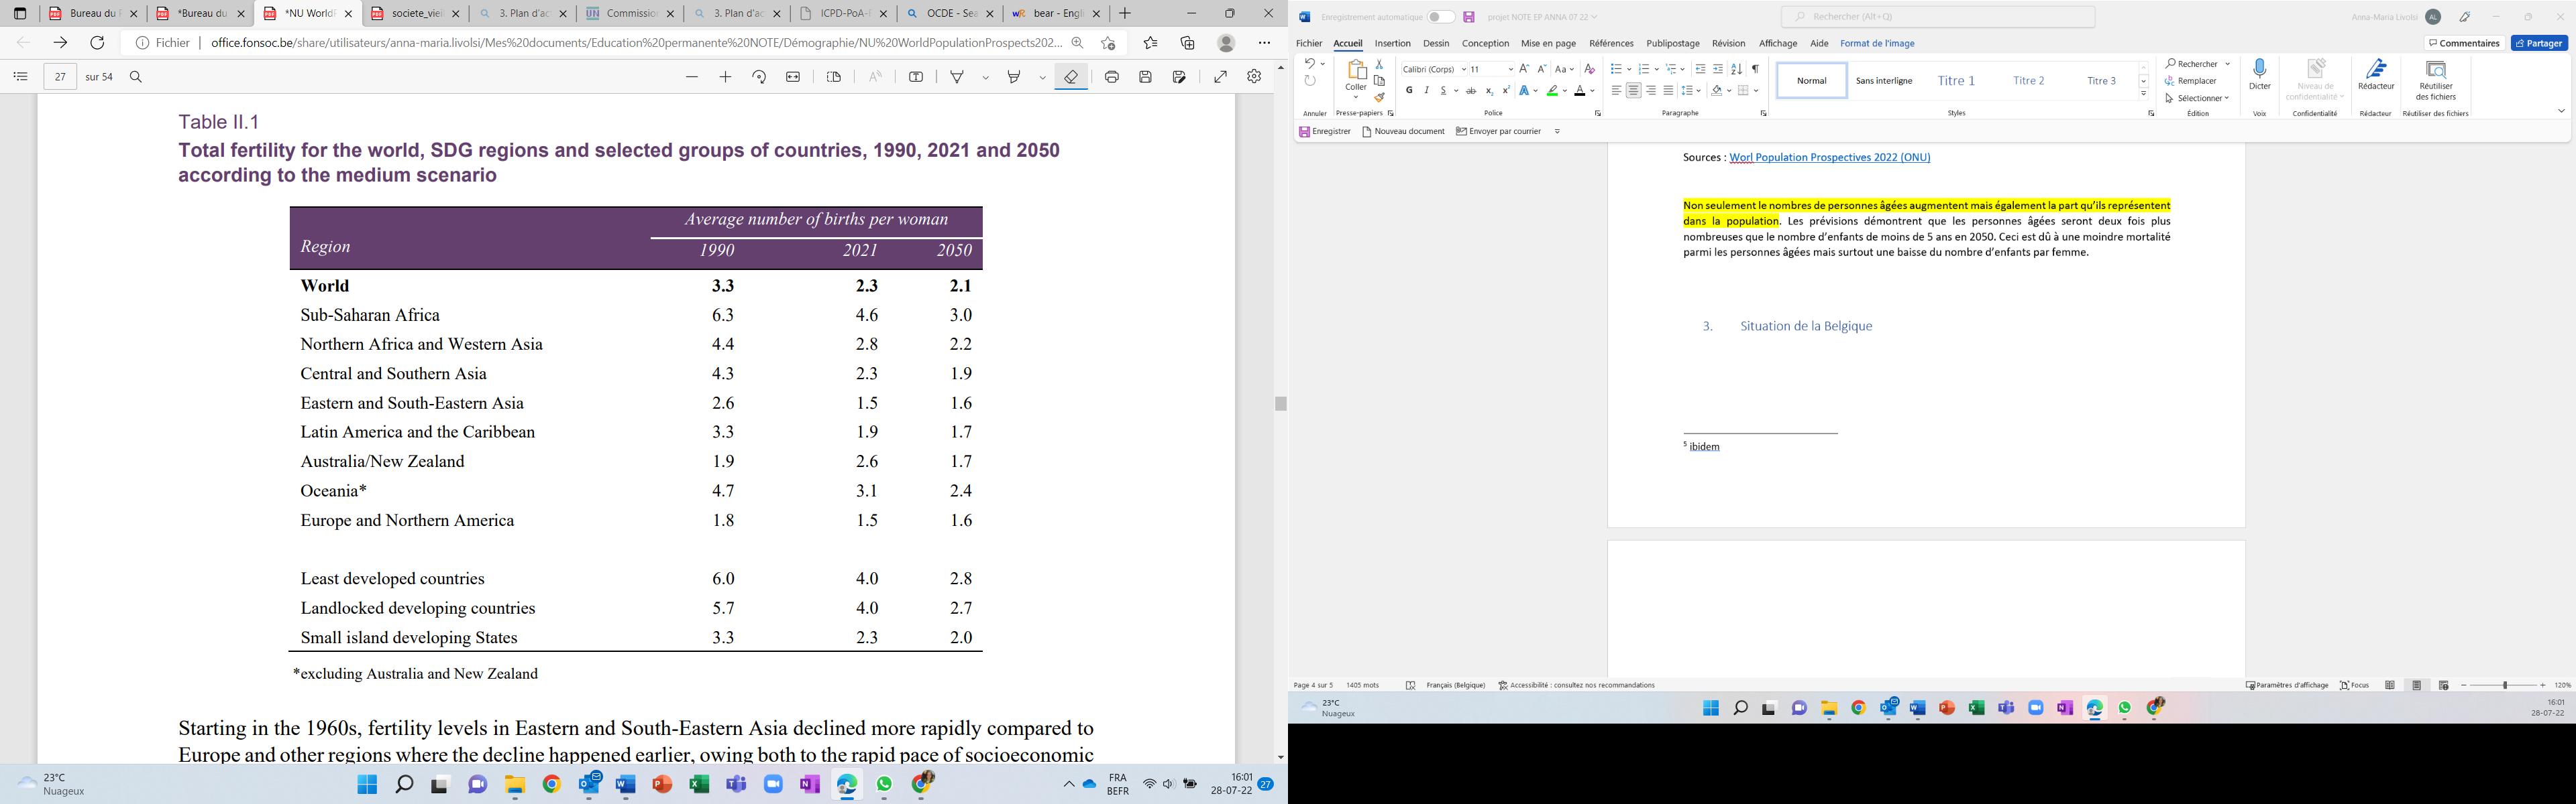
Task: Open the Insertion ribbon tab
Action: [x=1392, y=44]
